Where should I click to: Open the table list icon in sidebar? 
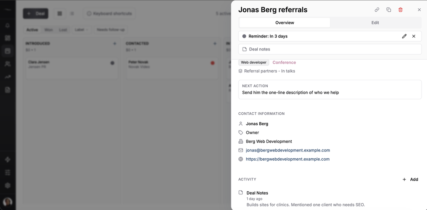coord(8,172)
